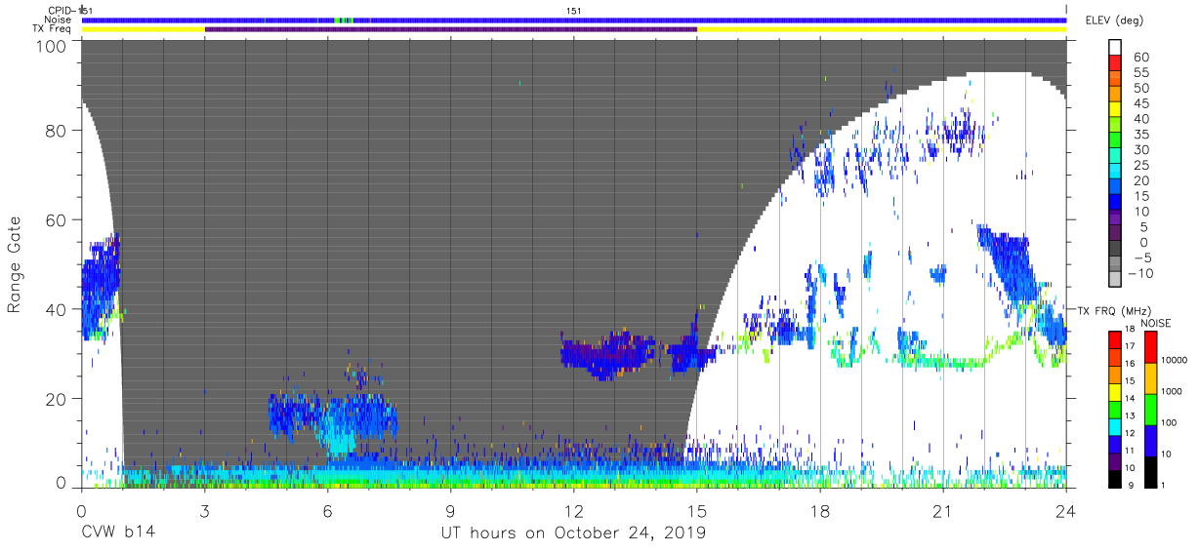Click the 10000 value on the NOISE scale
The image size is (1199, 553).
point(1175,360)
